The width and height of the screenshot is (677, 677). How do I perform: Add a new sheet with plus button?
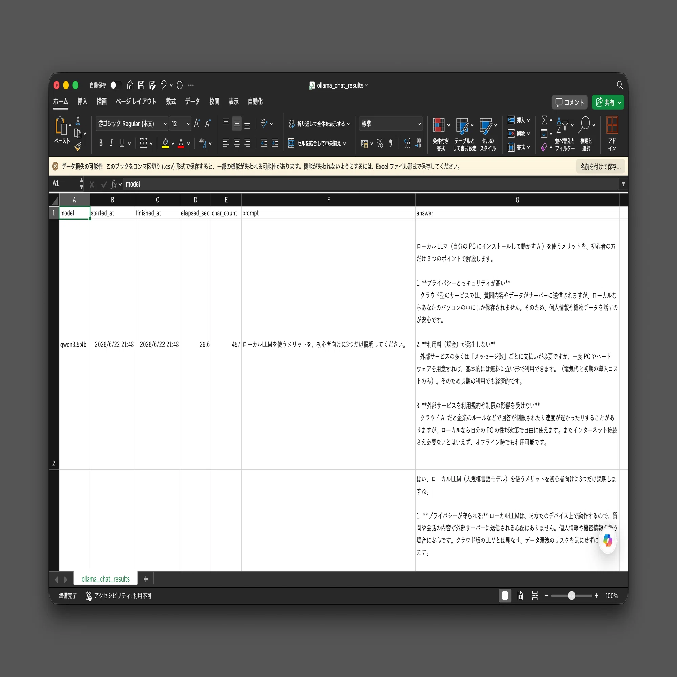click(x=146, y=579)
